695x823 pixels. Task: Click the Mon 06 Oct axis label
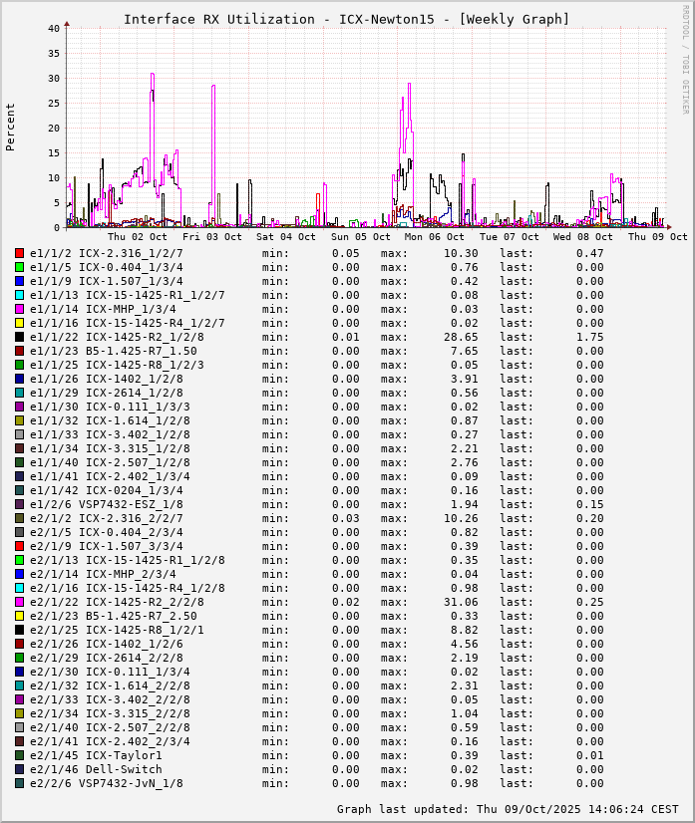(435, 237)
